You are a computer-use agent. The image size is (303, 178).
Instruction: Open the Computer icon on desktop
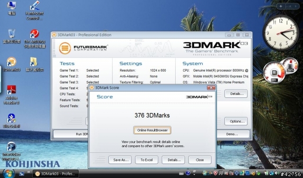pos(11,8)
